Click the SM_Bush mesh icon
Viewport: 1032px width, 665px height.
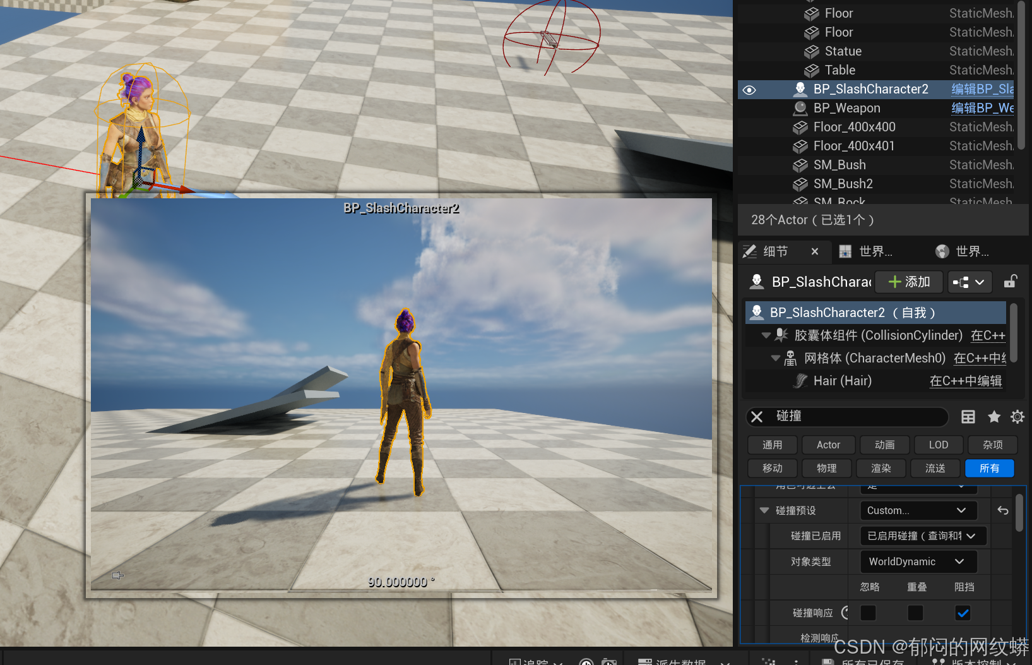click(x=800, y=165)
